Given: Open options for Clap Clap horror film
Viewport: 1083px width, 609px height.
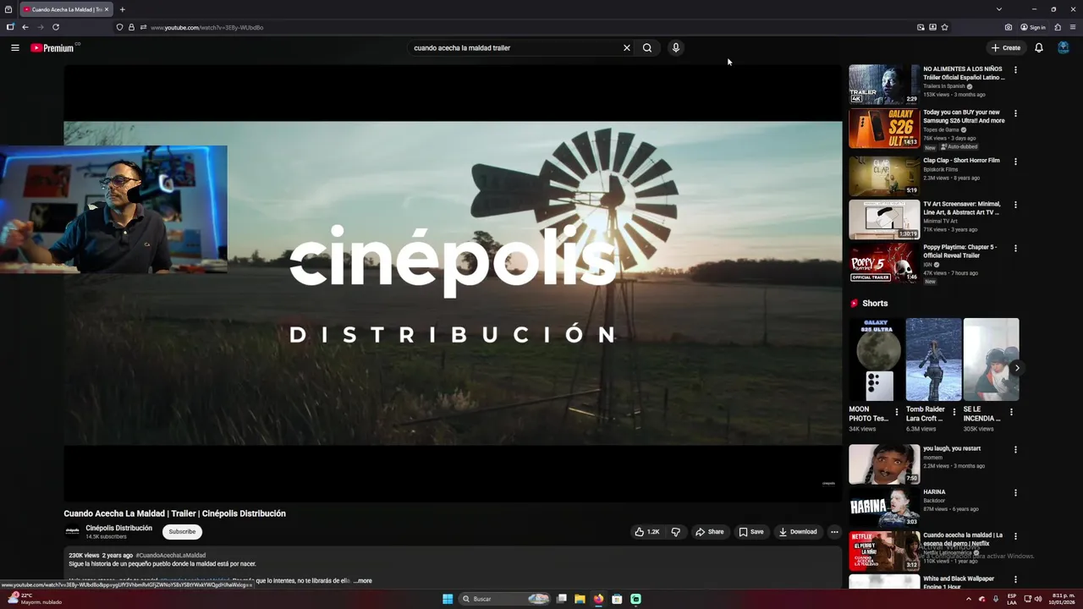Looking at the screenshot, I should click(x=1015, y=162).
